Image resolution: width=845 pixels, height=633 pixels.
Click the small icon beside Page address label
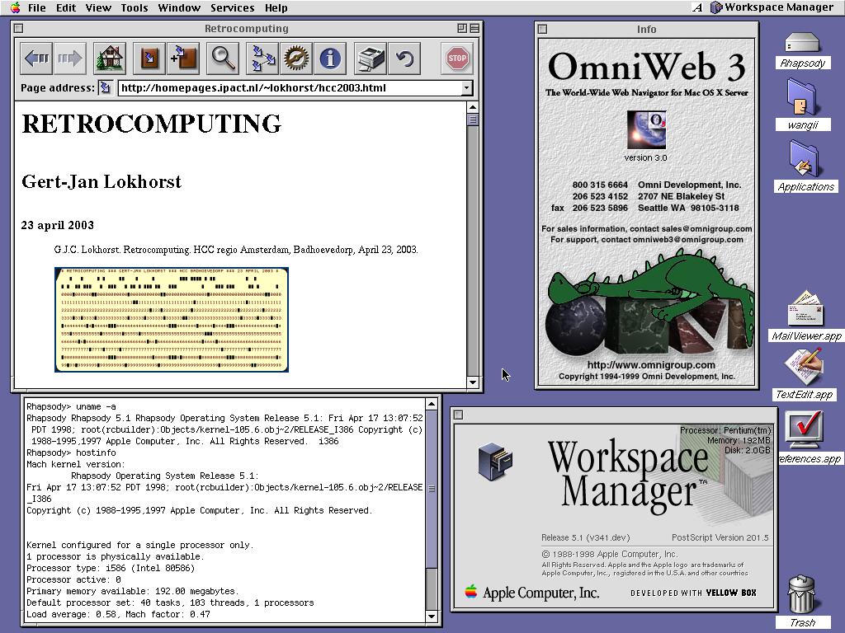coord(105,87)
